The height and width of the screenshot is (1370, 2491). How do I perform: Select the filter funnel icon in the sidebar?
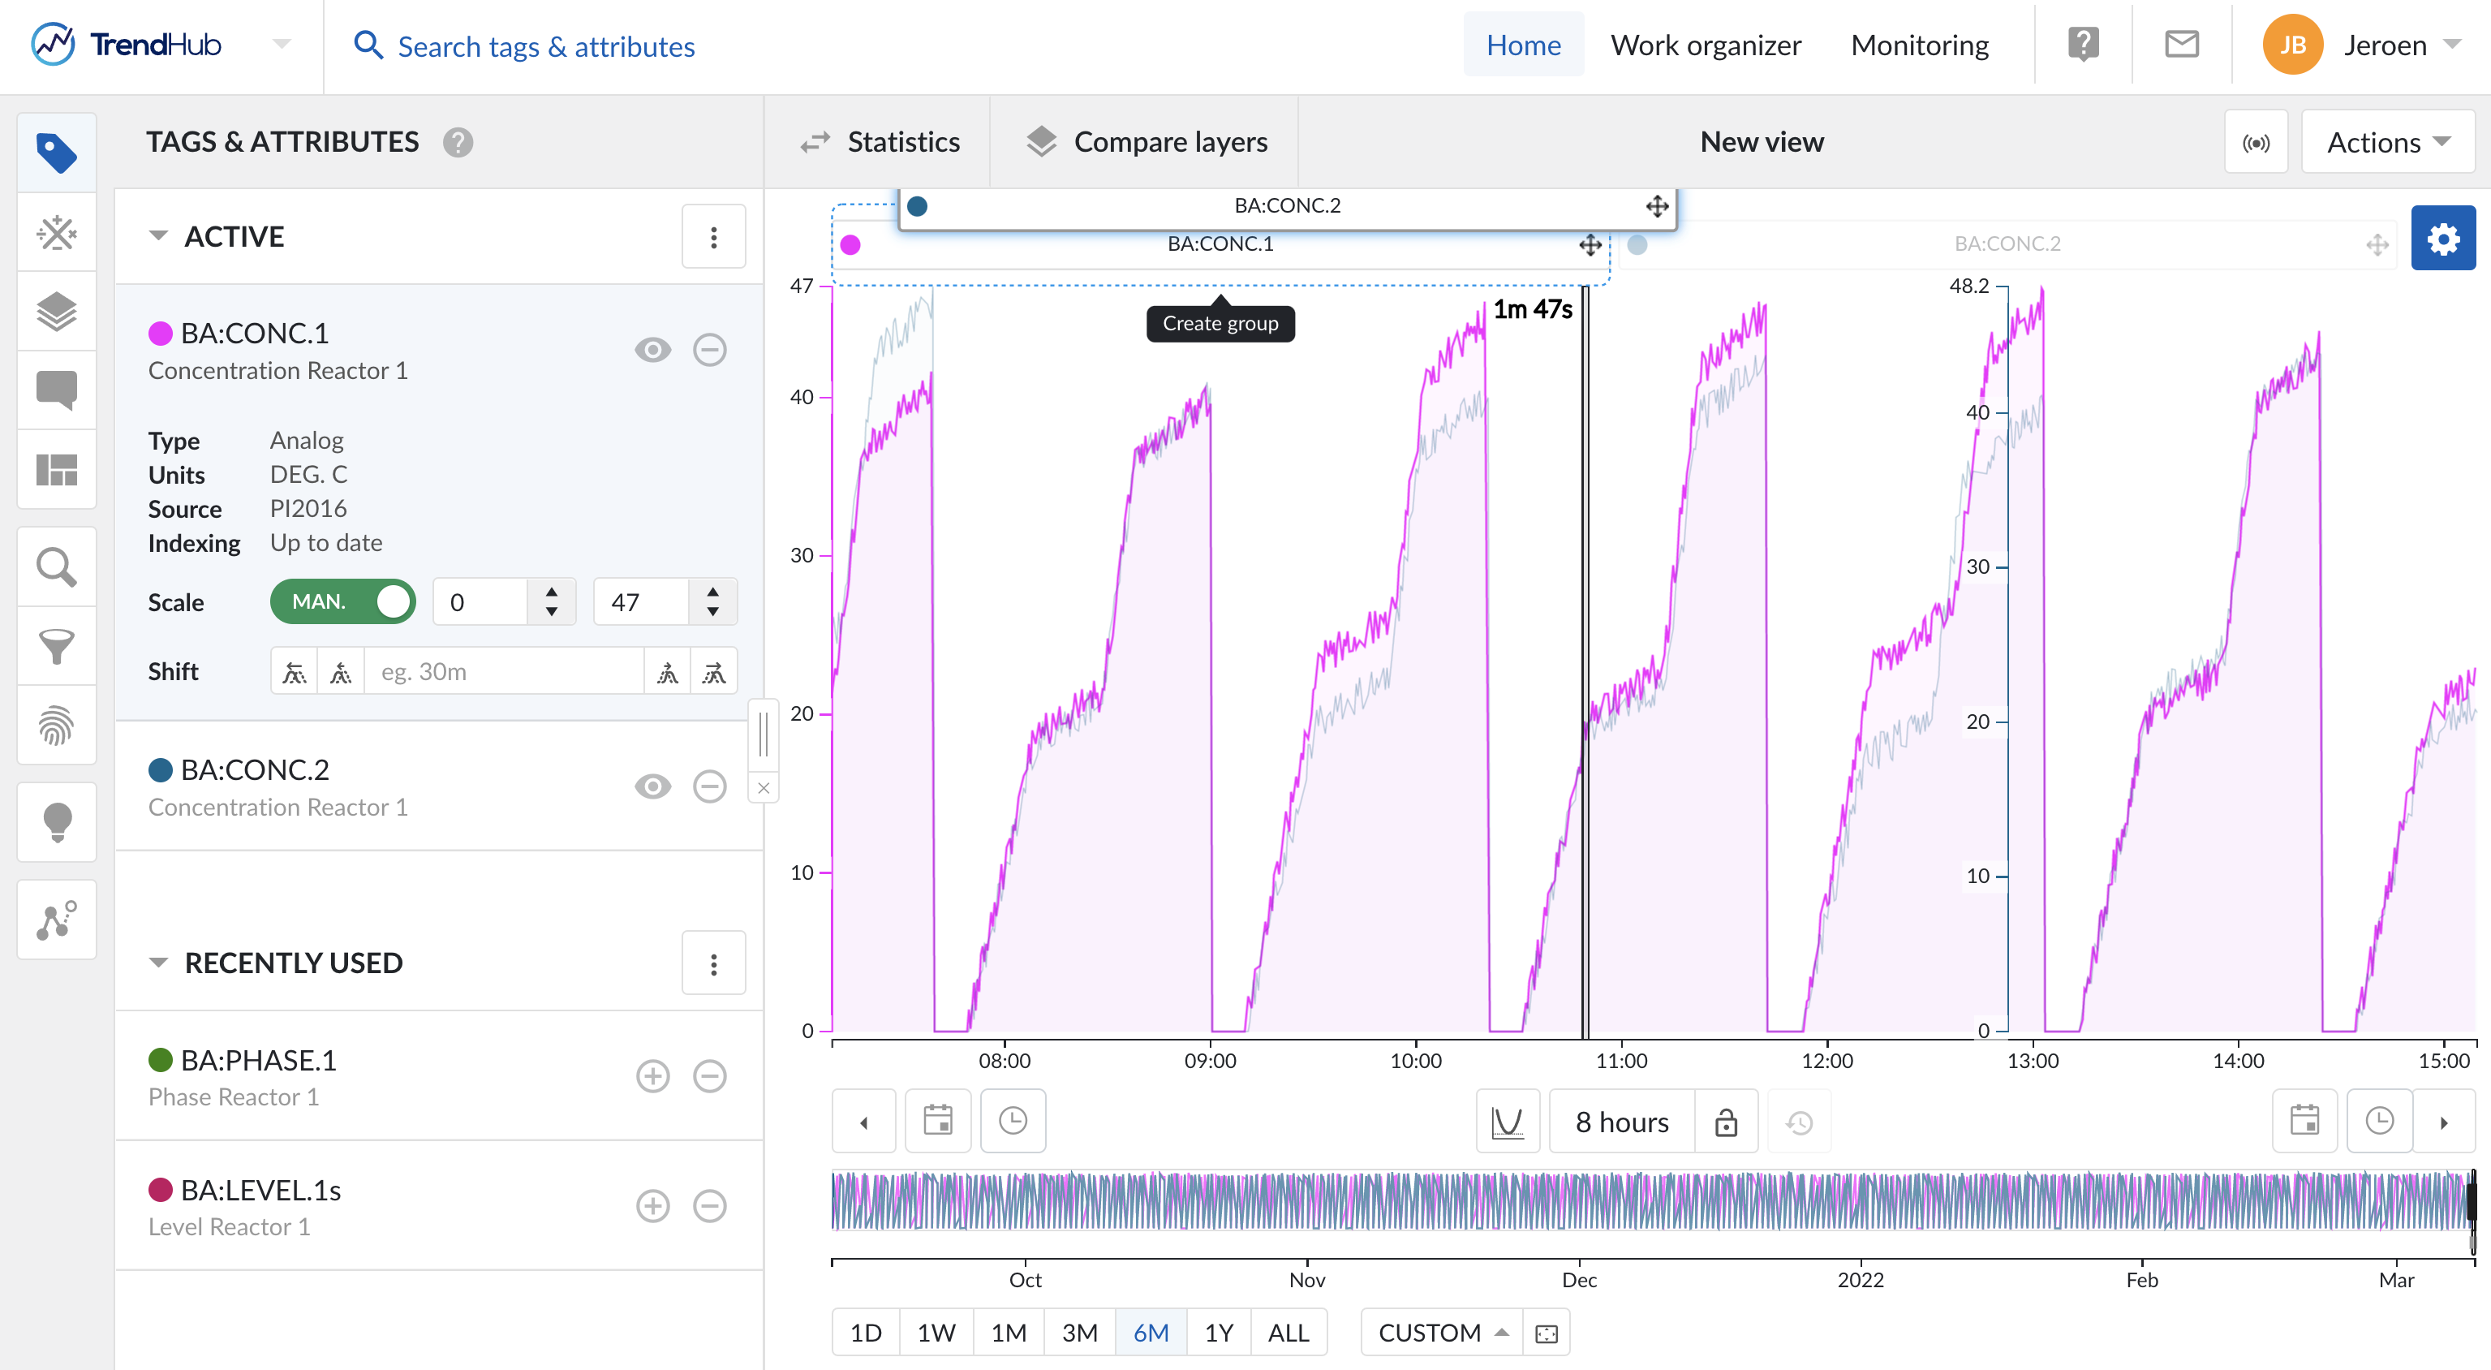56,646
